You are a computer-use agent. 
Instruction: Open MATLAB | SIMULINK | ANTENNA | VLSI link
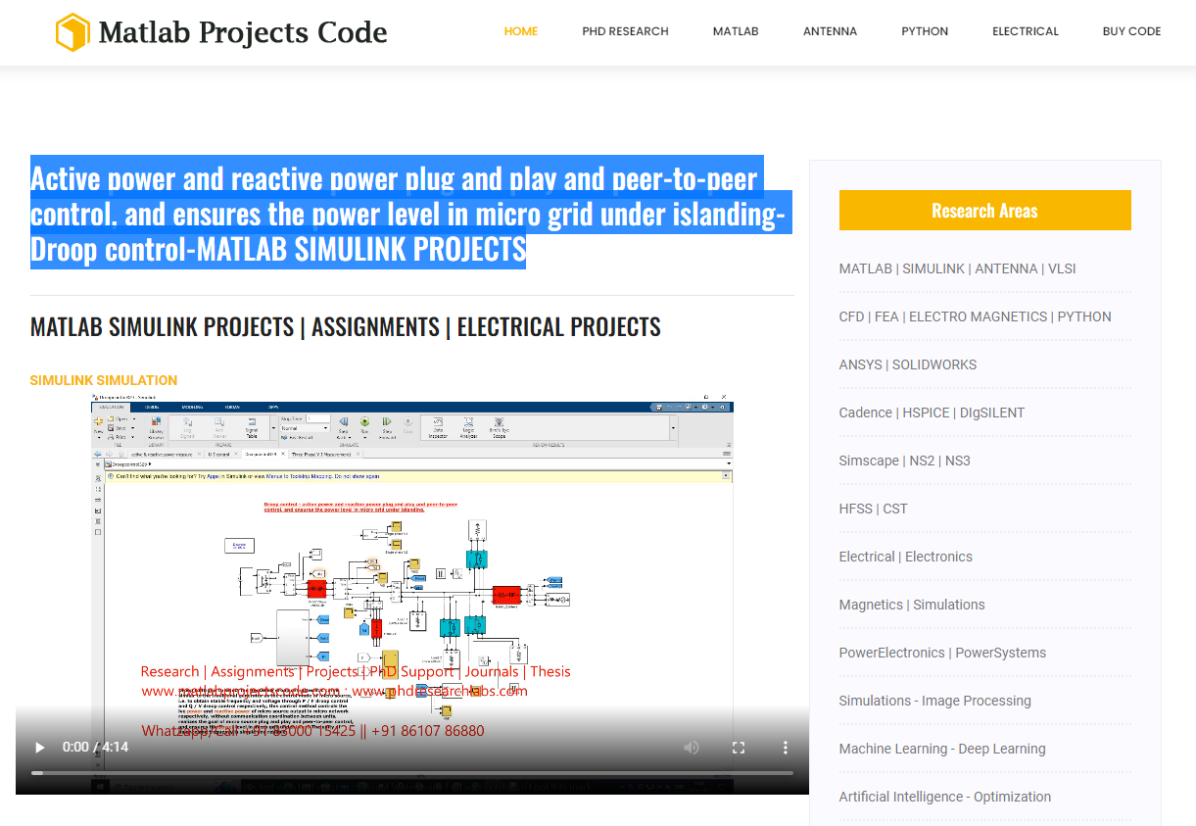[957, 268]
